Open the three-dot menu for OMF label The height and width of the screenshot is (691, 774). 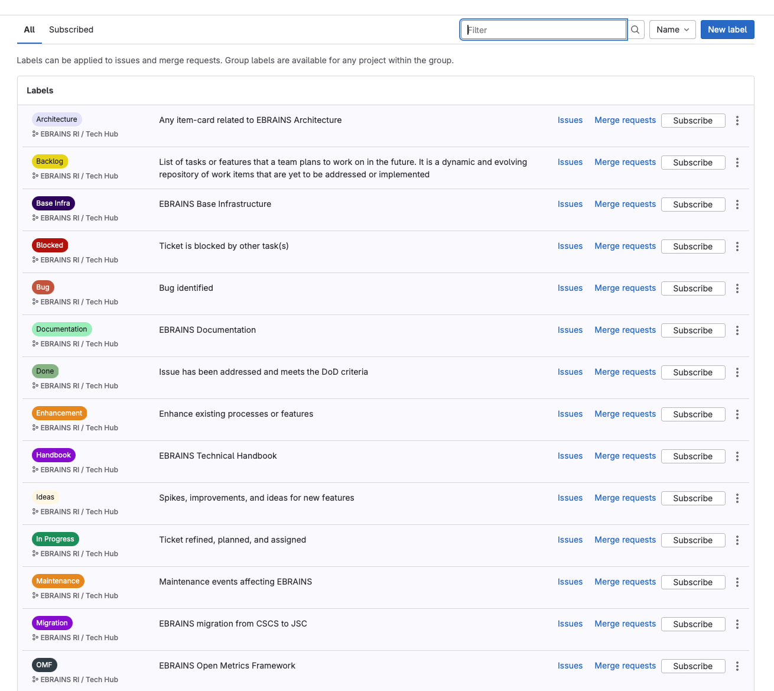[737, 666]
